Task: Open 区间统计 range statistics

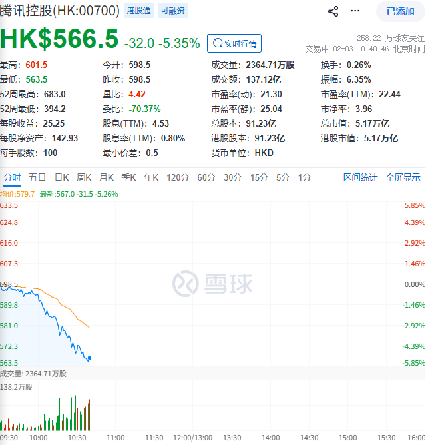Action: (360, 177)
